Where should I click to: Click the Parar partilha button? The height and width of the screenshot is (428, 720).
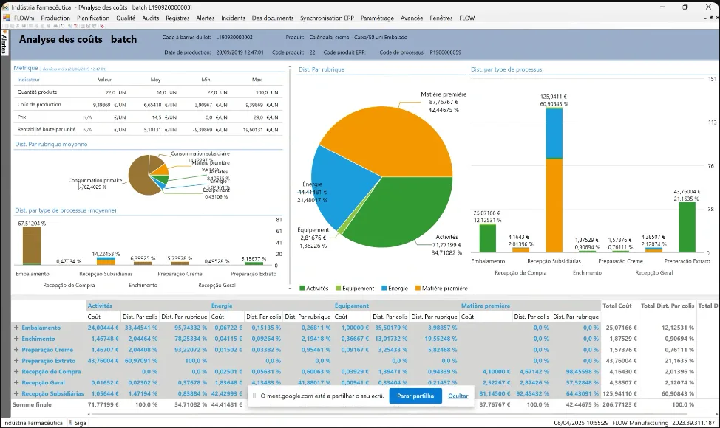click(415, 396)
